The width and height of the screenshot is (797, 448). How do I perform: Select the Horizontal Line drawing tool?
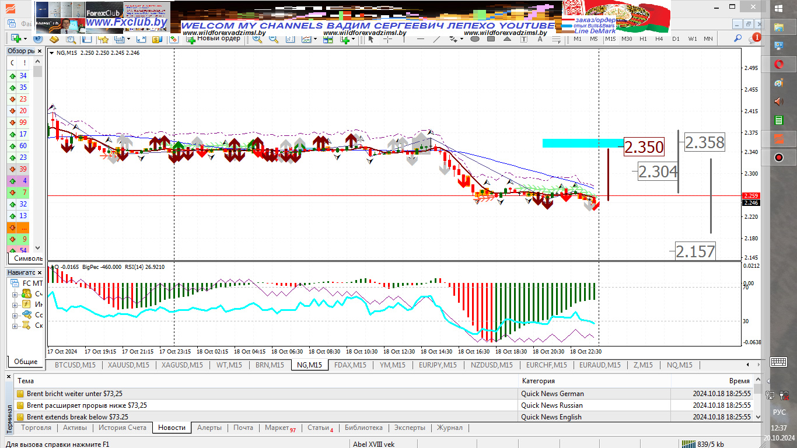421,39
